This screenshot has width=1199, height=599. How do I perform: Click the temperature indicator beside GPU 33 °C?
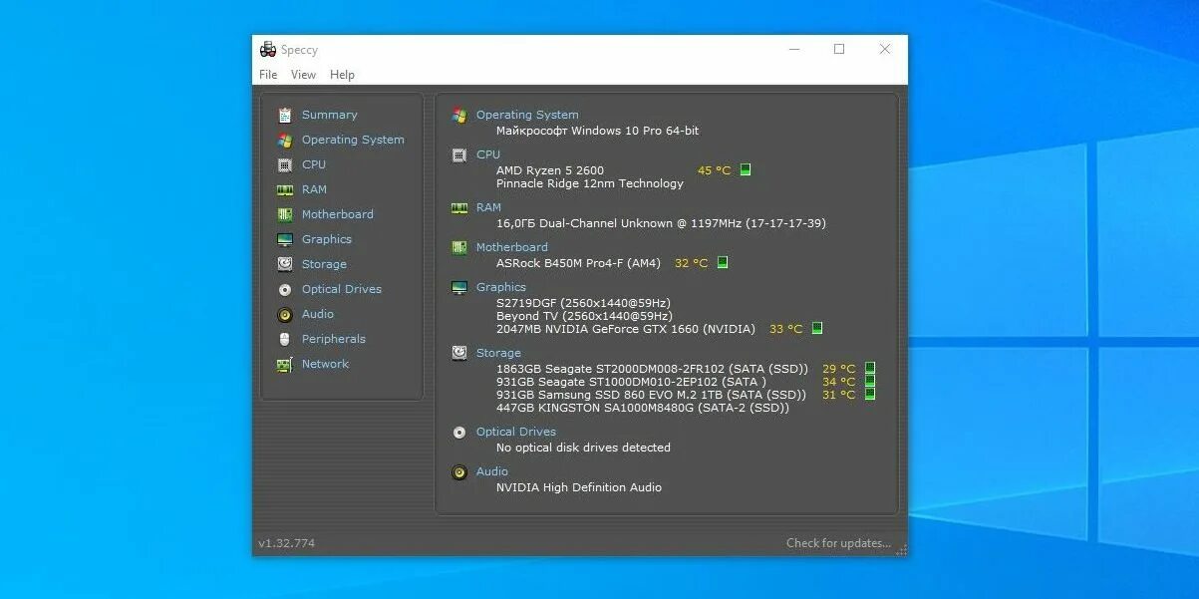pos(817,328)
